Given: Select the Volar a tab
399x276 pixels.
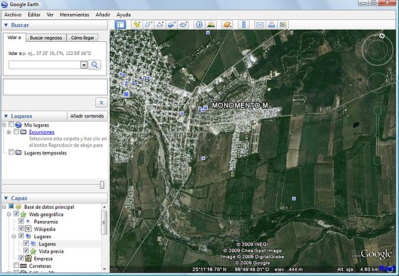Looking at the screenshot, I should [x=14, y=37].
